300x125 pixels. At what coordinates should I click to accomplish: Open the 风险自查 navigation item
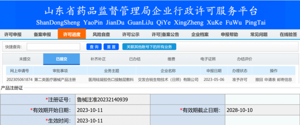tap(101, 35)
